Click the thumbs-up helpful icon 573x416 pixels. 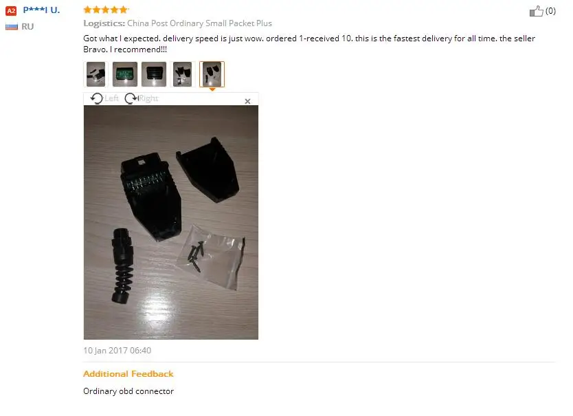536,11
